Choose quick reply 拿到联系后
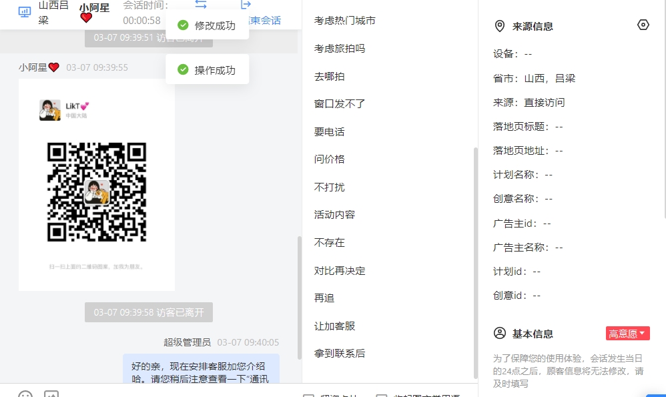 point(340,353)
